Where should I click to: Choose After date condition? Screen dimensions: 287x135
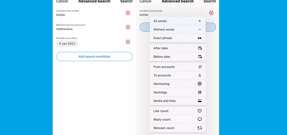click(177, 48)
